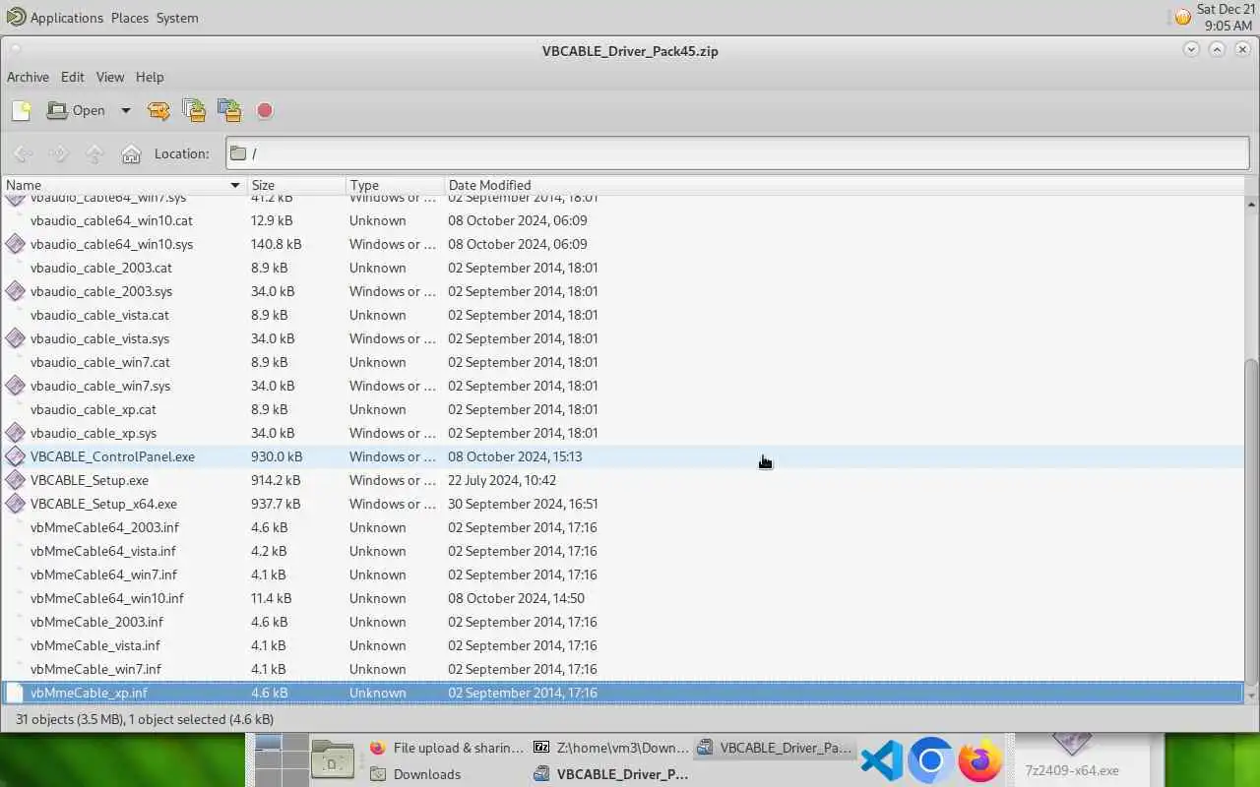
Task: Click the Open archive toolbar button
Action: [x=77, y=110]
